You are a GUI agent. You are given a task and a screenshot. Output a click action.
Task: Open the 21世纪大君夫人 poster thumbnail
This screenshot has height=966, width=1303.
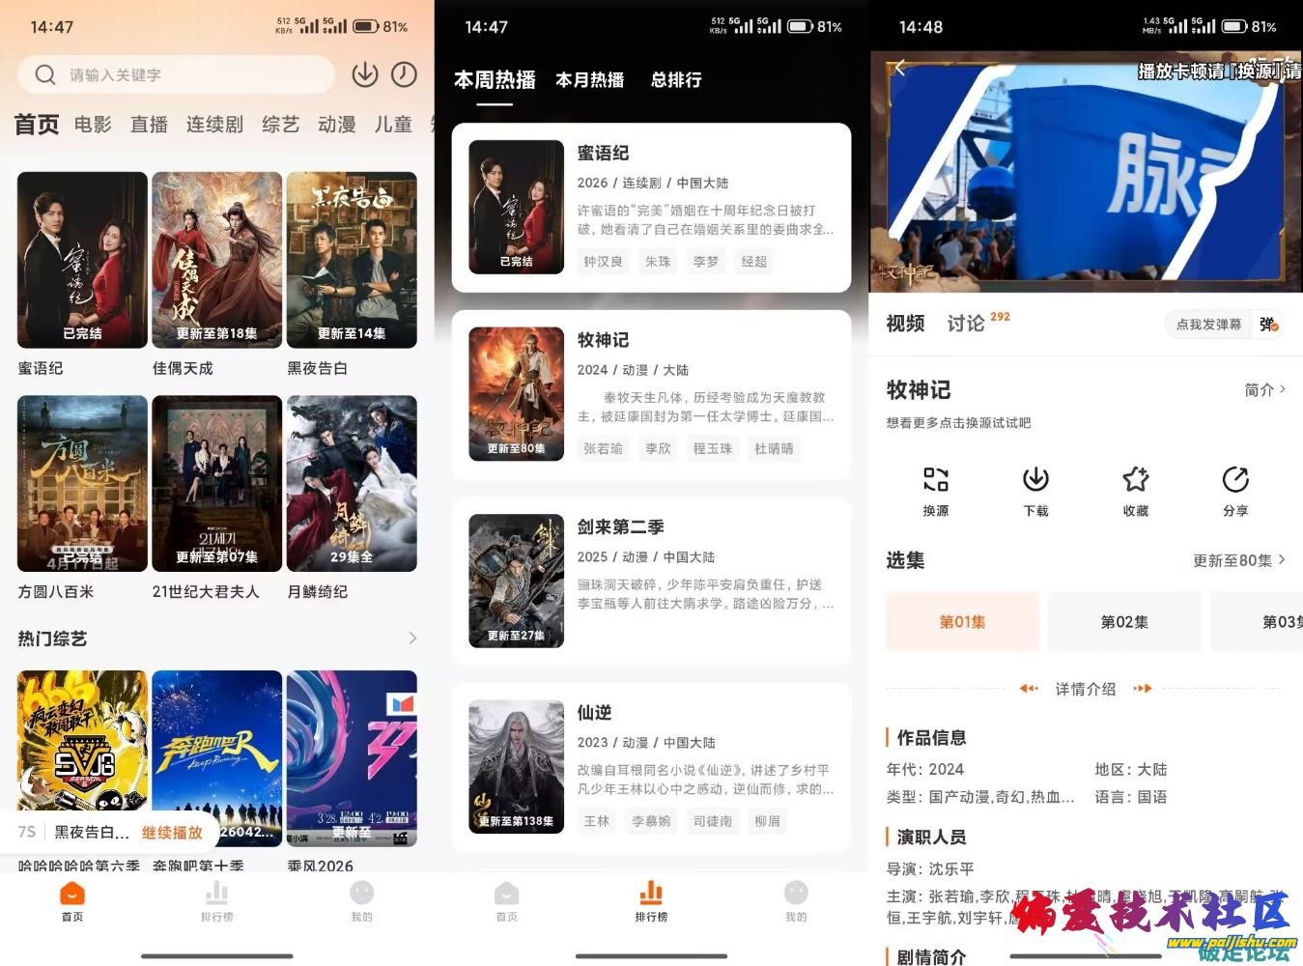(x=216, y=483)
